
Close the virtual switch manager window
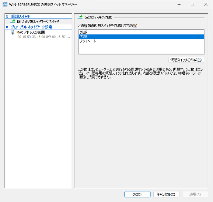click(x=206, y=5)
